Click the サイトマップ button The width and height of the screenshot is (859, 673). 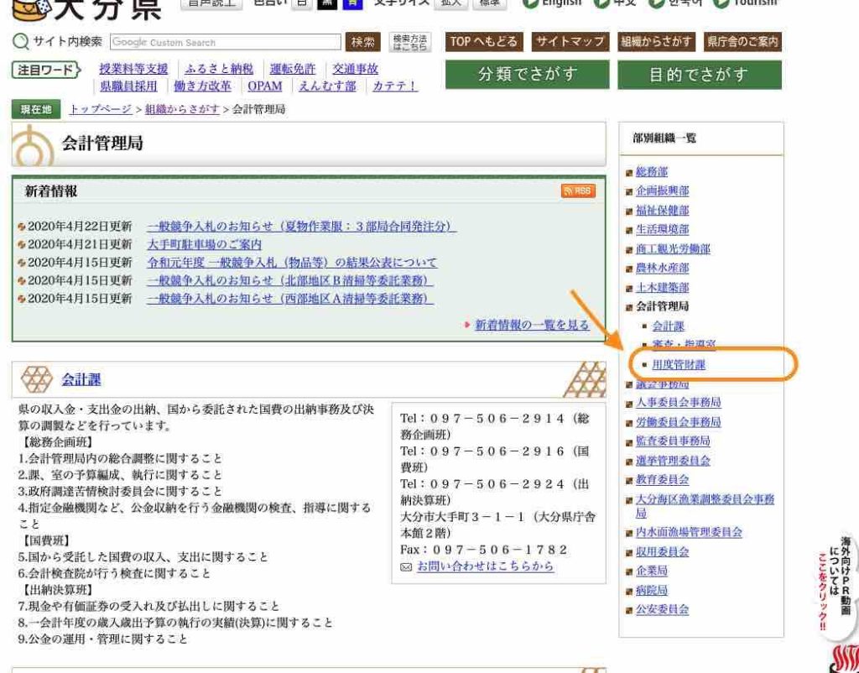coord(570,42)
